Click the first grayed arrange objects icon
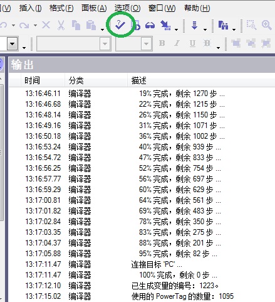 pos(236,43)
